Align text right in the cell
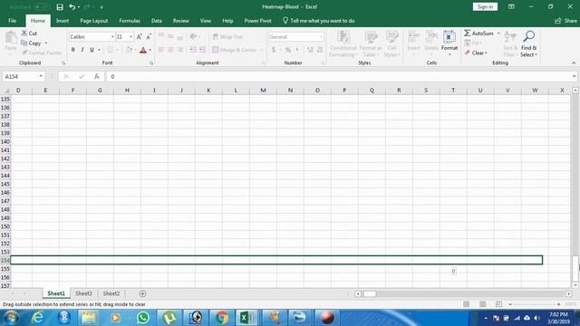Image resolution: width=580 pixels, height=326 pixels. click(179, 50)
